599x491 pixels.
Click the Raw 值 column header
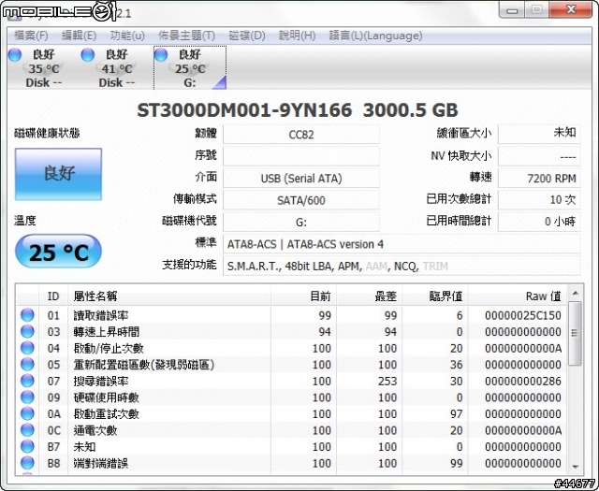[x=518, y=296]
